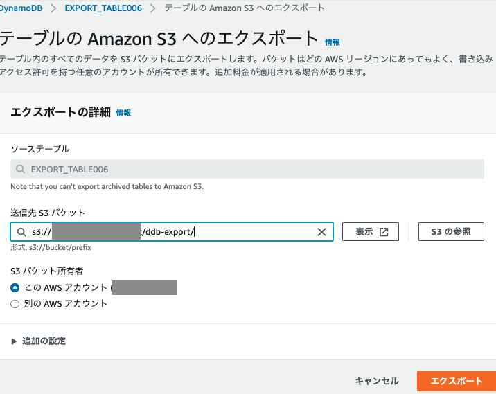The width and height of the screenshot is (496, 394).
Task: Click the external link icon on 表示 button
Action: [384, 232]
